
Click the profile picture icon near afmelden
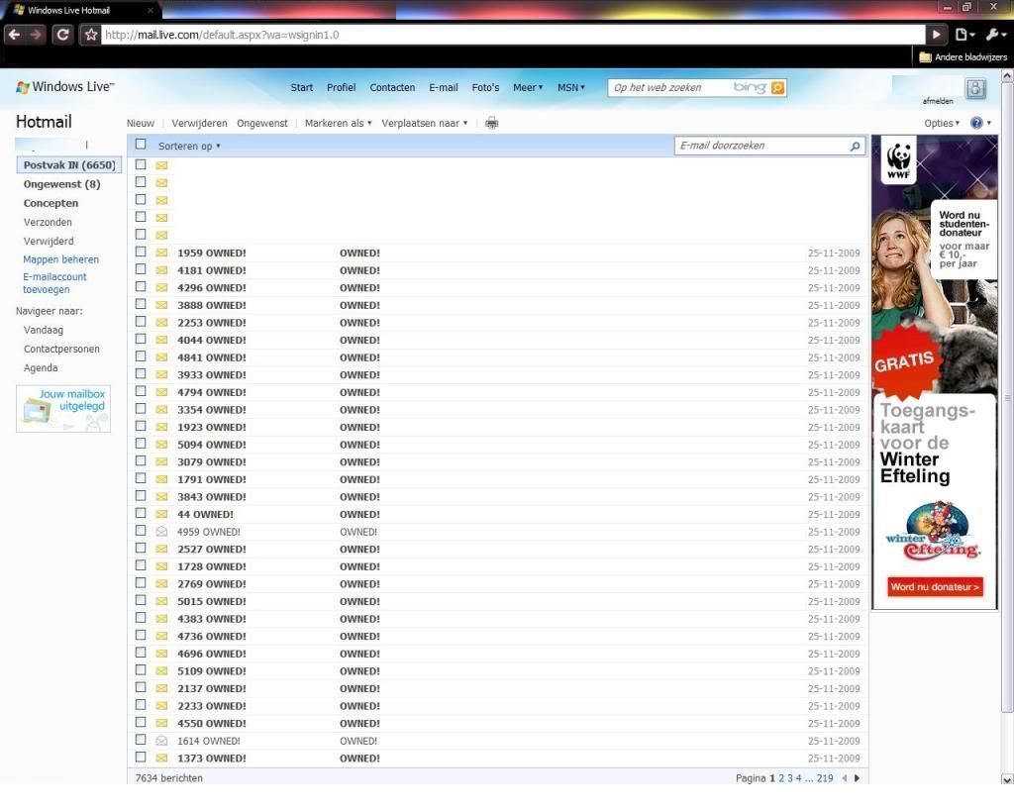pos(975,88)
